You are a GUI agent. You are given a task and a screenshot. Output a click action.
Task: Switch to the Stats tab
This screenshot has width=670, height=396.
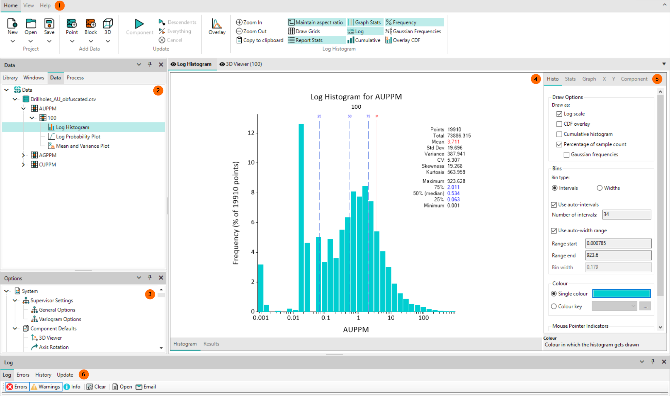click(x=570, y=79)
